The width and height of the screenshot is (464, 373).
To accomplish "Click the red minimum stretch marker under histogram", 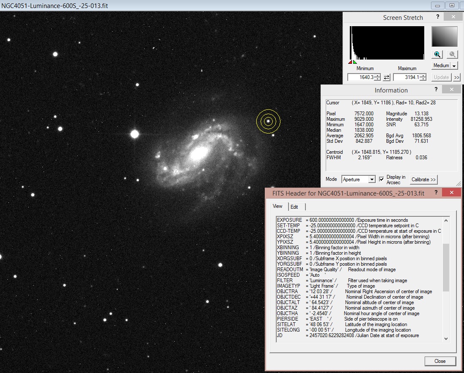I will (x=350, y=63).
